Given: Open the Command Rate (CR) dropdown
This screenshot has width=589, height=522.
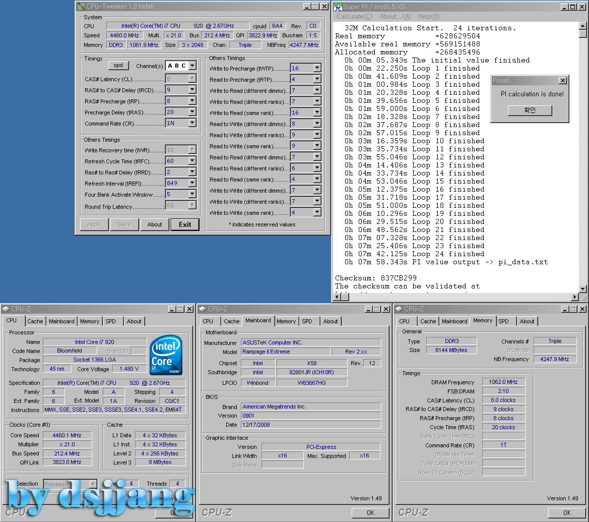Looking at the screenshot, I should tap(192, 123).
